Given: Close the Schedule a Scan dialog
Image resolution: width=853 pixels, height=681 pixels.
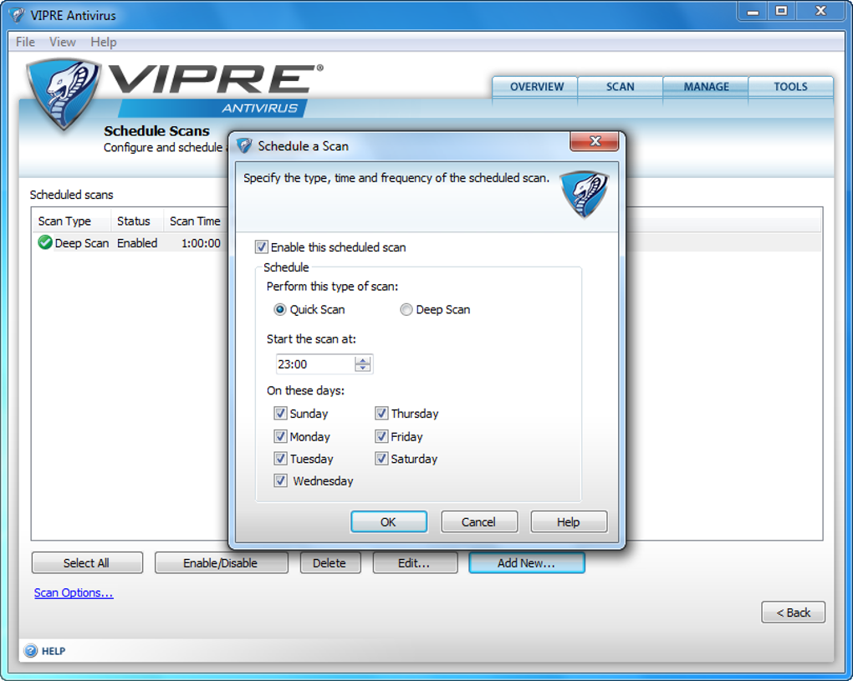Looking at the screenshot, I should (x=595, y=141).
